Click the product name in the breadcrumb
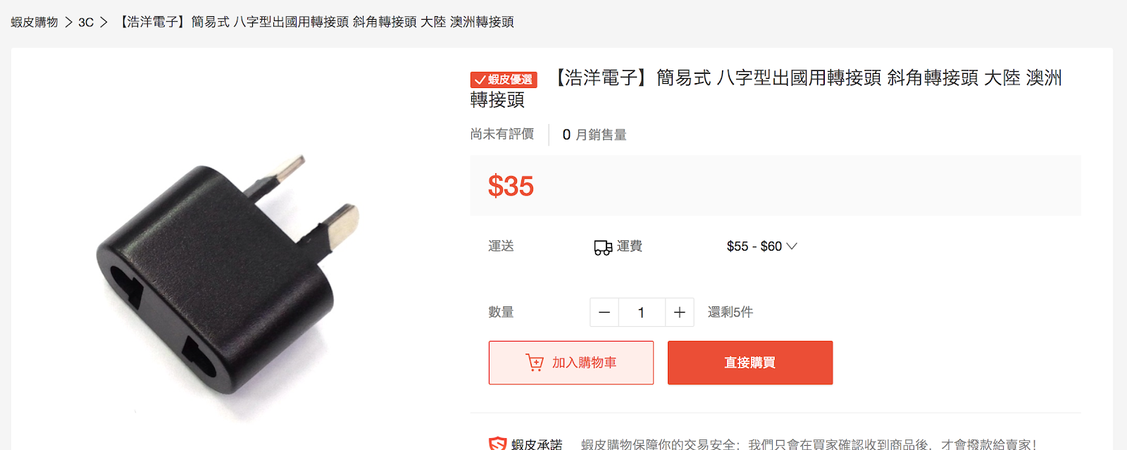The height and width of the screenshot is (450, 1127). click(315, 23)
